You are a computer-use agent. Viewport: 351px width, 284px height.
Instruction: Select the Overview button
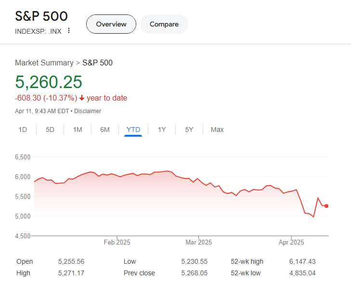point(111,24)
